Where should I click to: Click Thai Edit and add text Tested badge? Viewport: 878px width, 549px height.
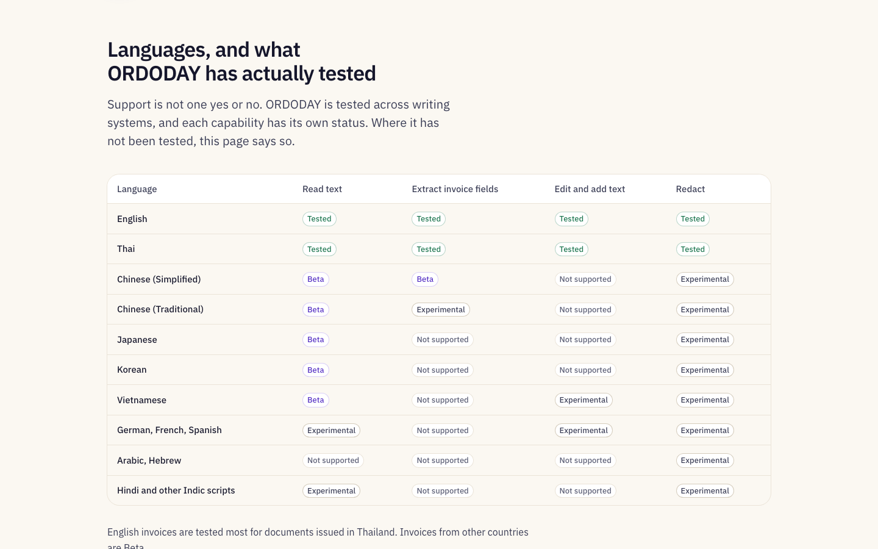(571, 249)
